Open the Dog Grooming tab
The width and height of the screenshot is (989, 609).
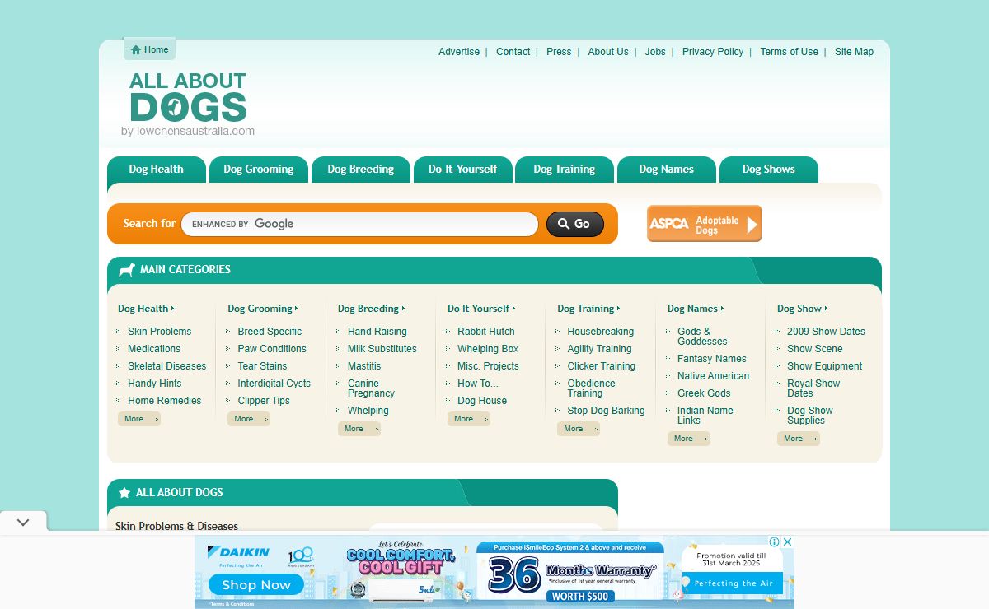click(x=258, y=170)
